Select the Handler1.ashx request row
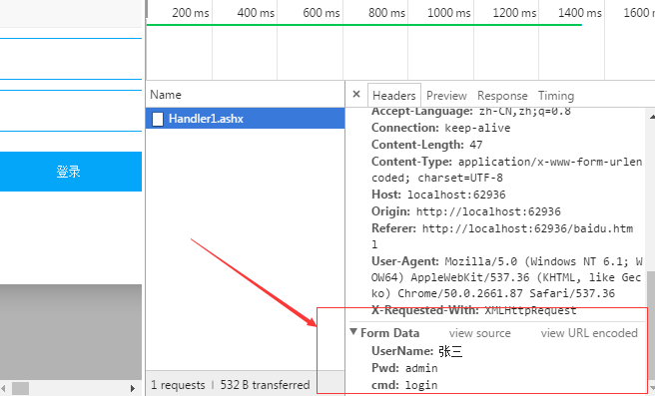Image resolution: width=655 pixels, height=396 pixels. [246, 119]
